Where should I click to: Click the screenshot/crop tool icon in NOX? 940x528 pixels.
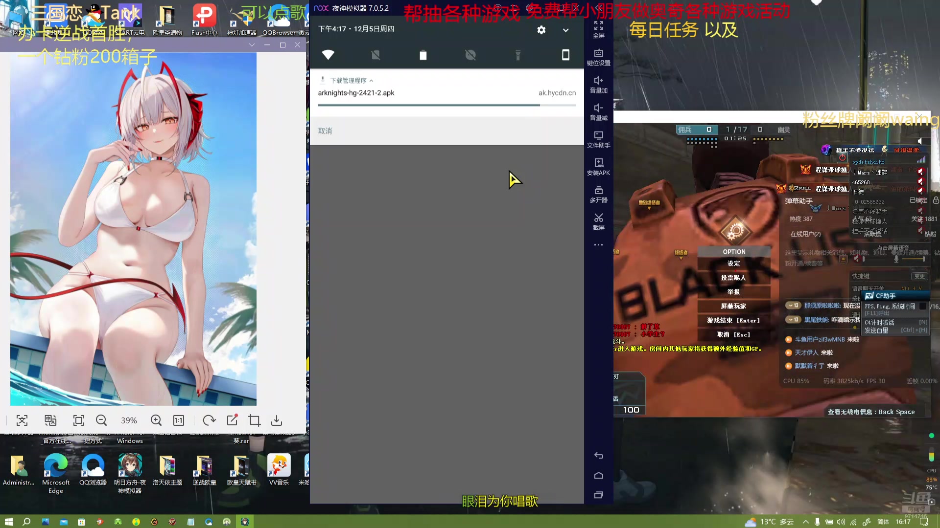[598, 221]
